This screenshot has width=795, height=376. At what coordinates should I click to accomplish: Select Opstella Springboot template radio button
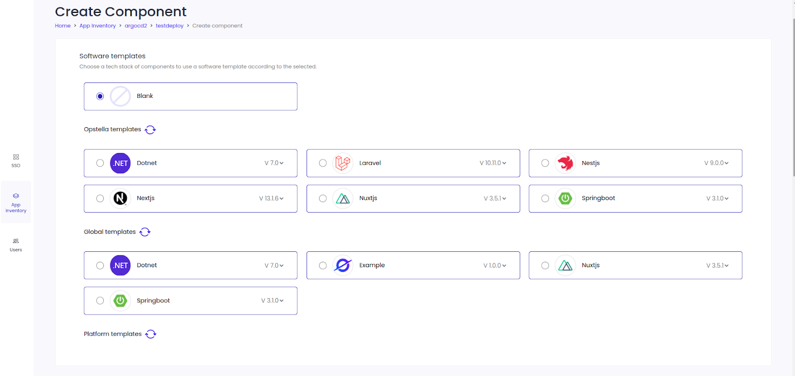point(545,198)
